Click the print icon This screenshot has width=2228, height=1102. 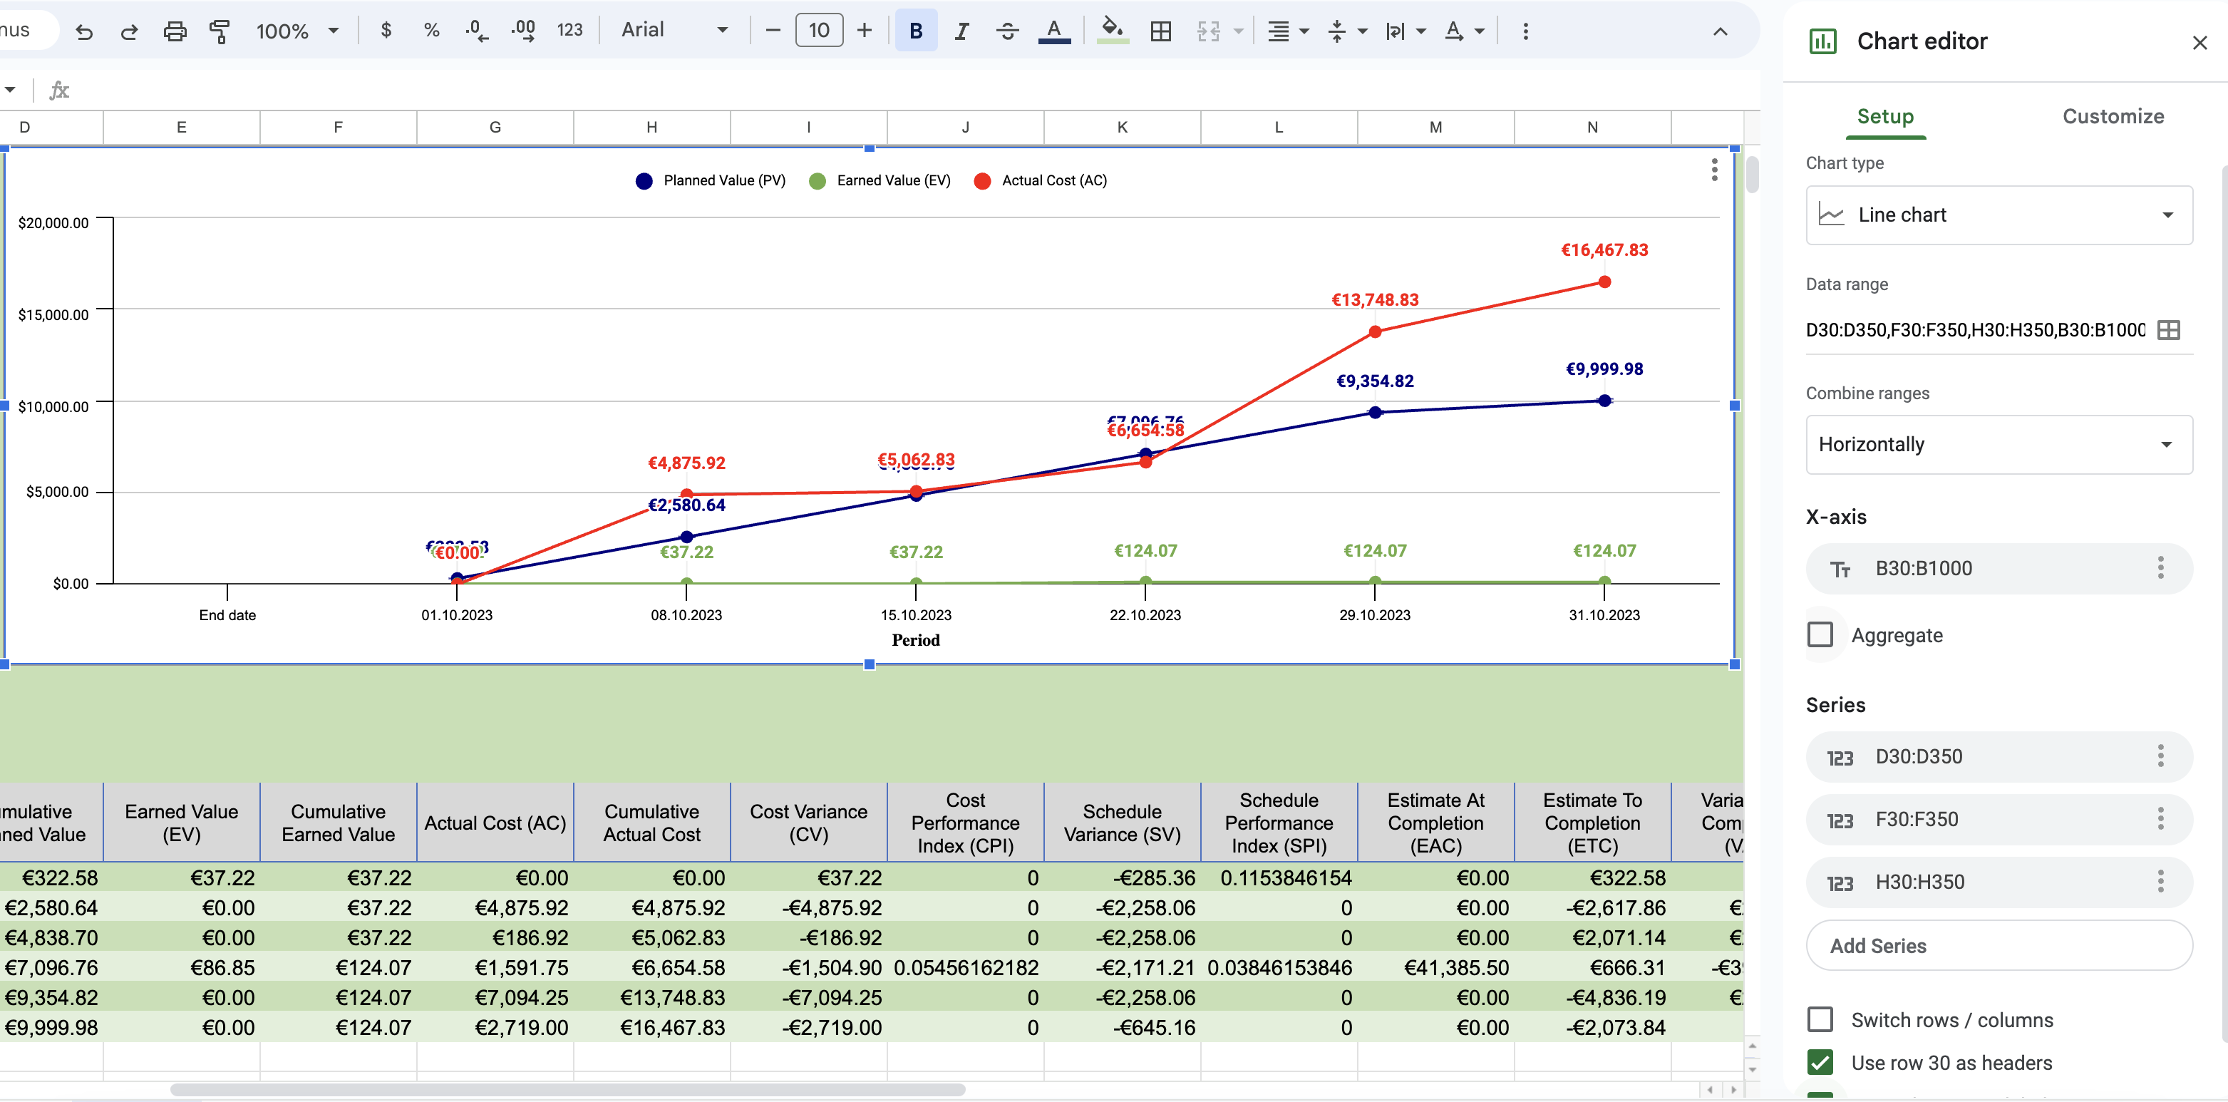(x=175, y=32)
